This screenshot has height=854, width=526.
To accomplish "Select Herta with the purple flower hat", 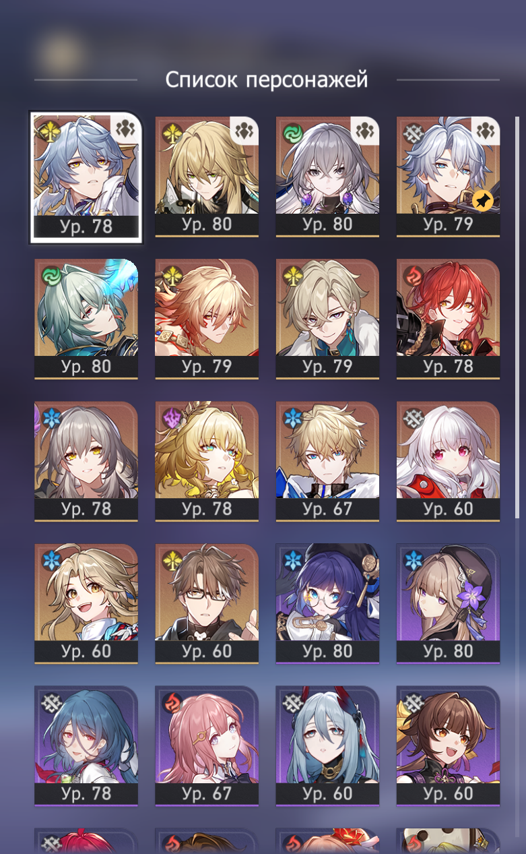I will coord(448,603).
